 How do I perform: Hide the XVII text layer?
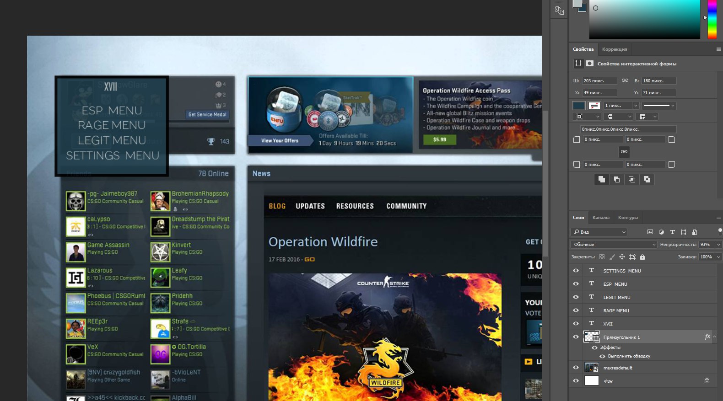tap(576, 323)
